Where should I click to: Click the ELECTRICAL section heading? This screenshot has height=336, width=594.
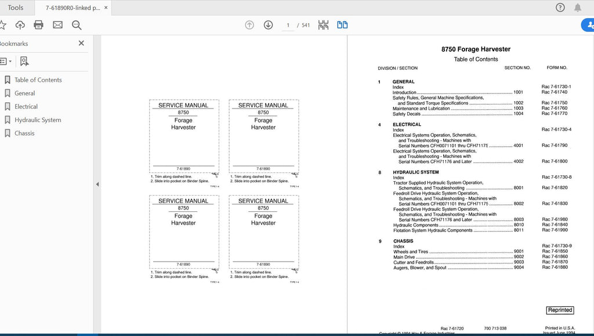[x=407, y=124]
